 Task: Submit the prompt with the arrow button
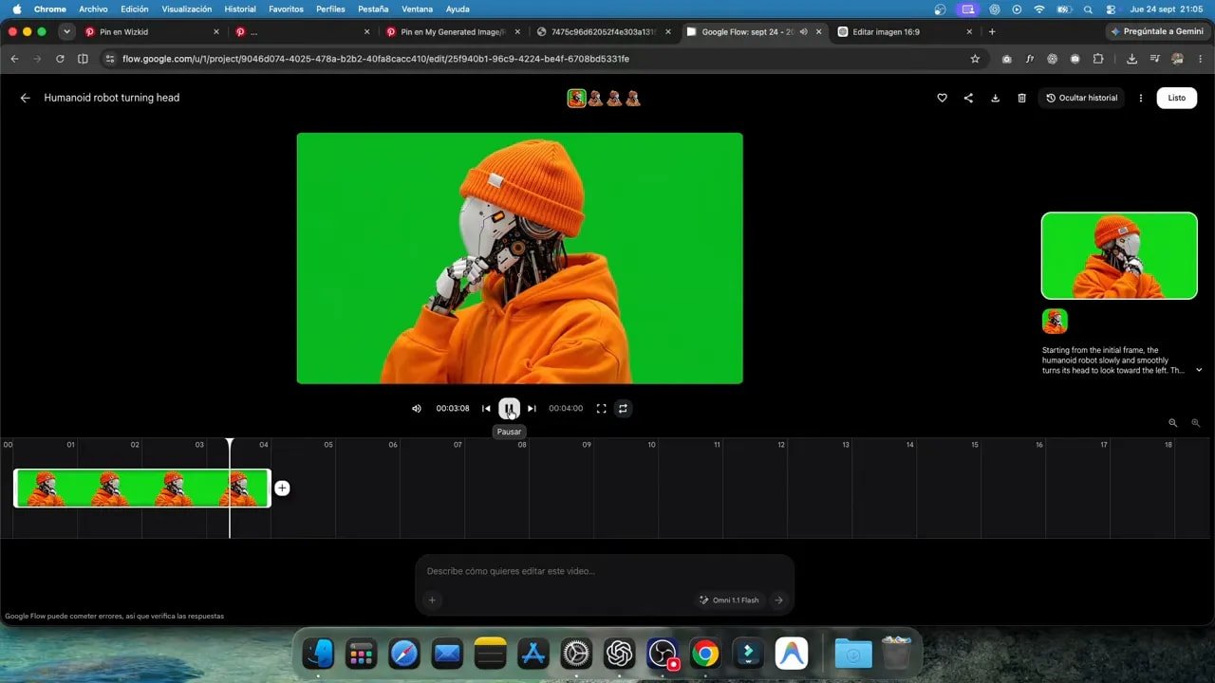[778, 600]
